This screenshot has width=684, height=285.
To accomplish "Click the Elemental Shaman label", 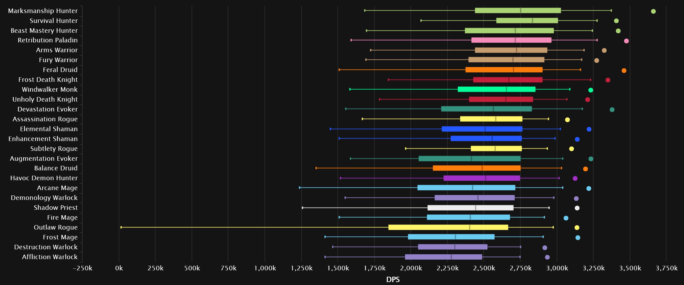I will pyautogui.click(x=49, y=129).
